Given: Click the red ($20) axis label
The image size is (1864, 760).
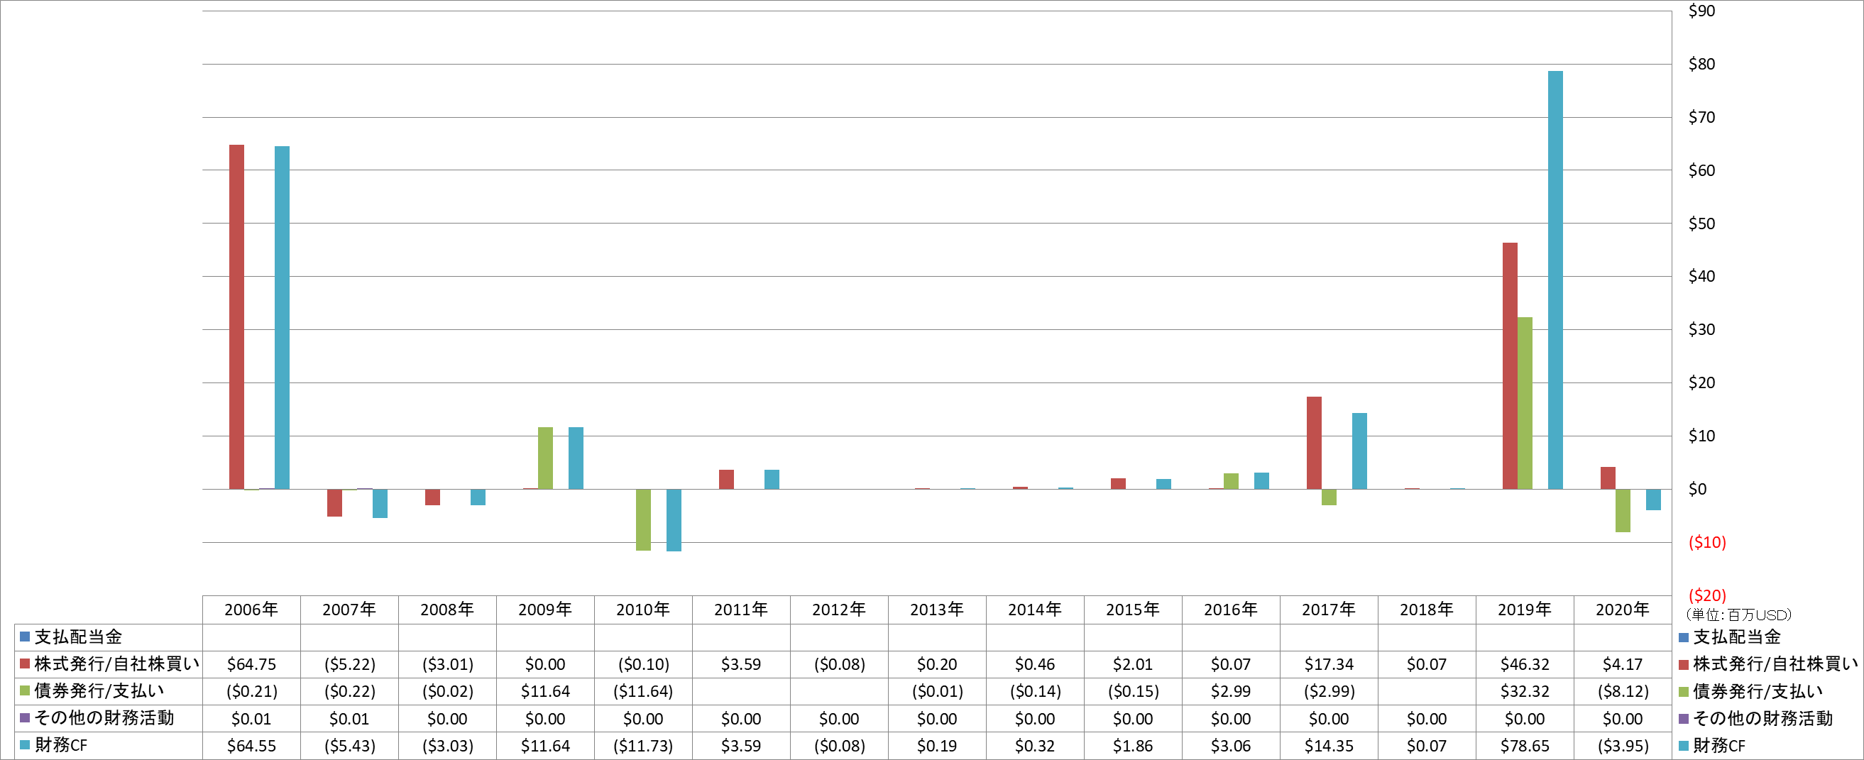Looking at the screenshot, I should tap(1707, 595).
